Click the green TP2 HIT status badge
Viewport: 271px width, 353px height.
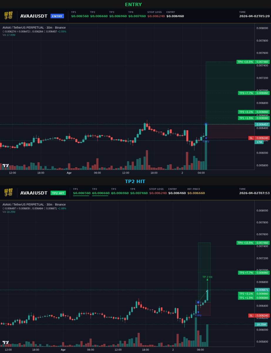(58, 193)
